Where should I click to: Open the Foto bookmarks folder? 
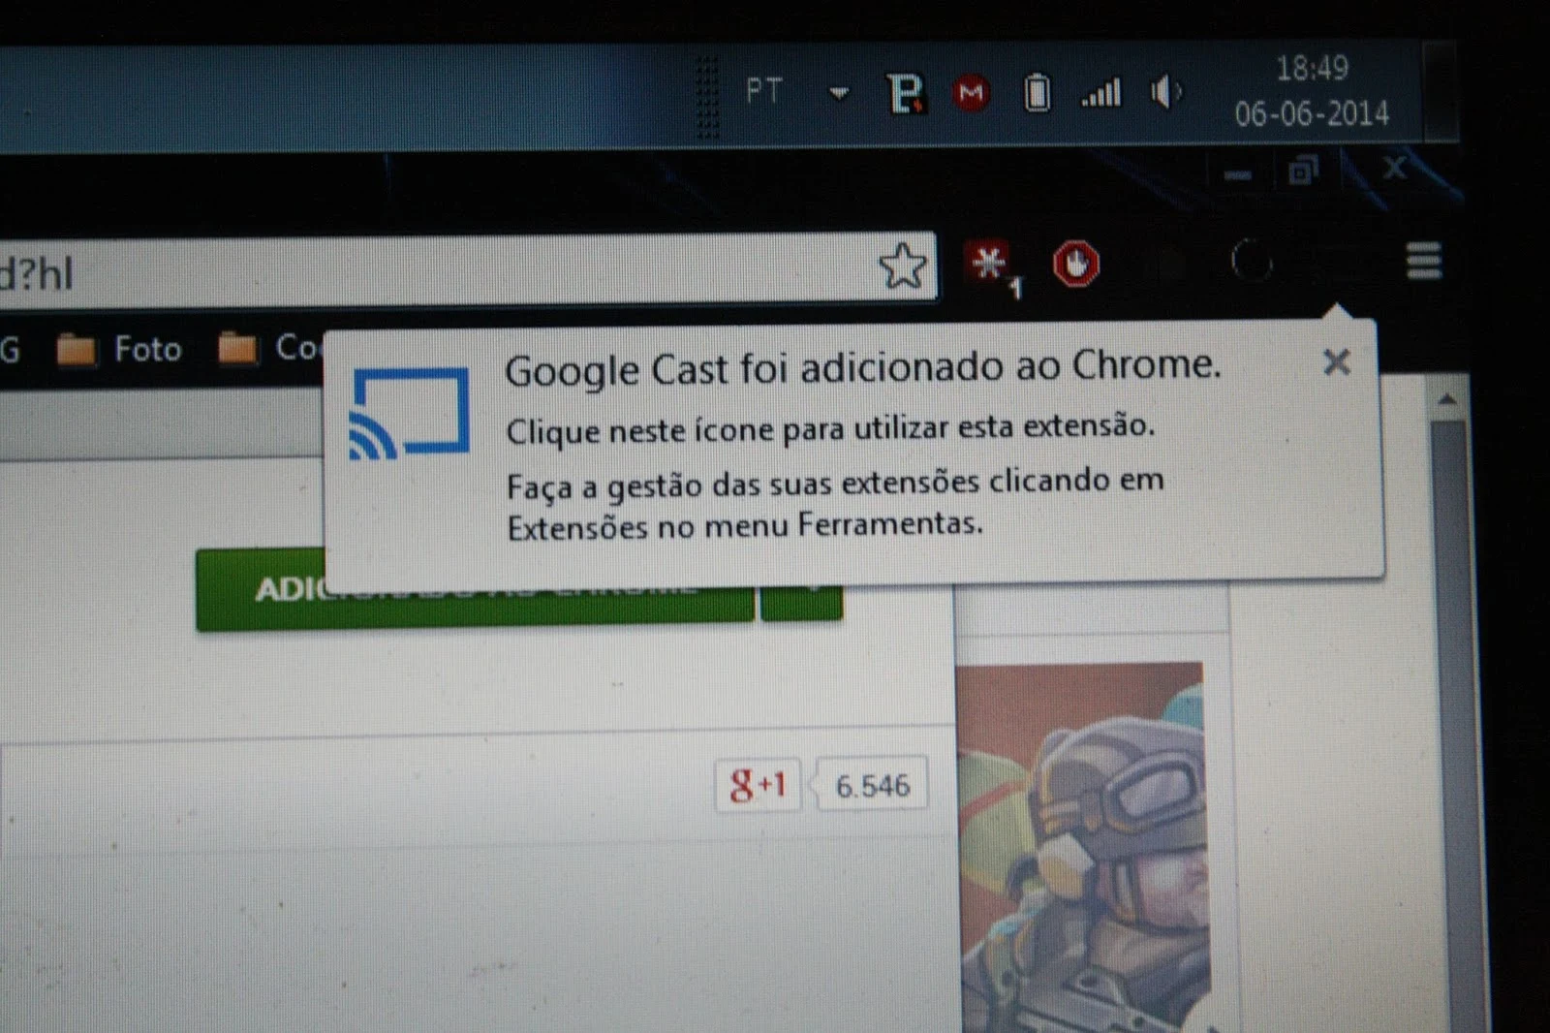click(x=120, y=349)
